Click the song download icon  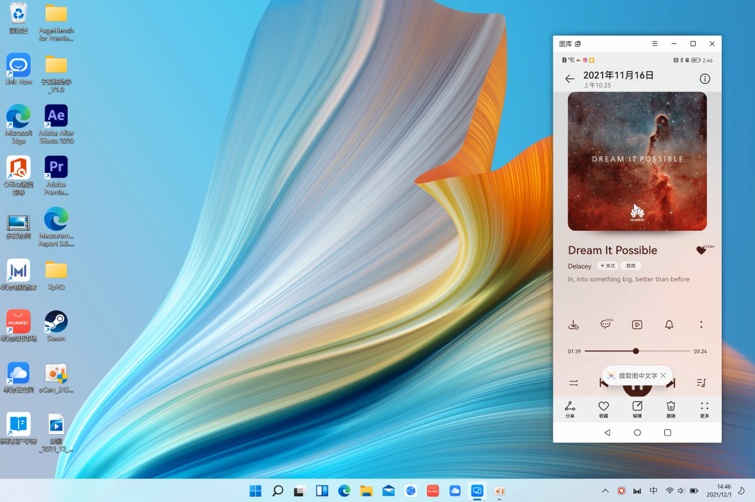[573, 325]
